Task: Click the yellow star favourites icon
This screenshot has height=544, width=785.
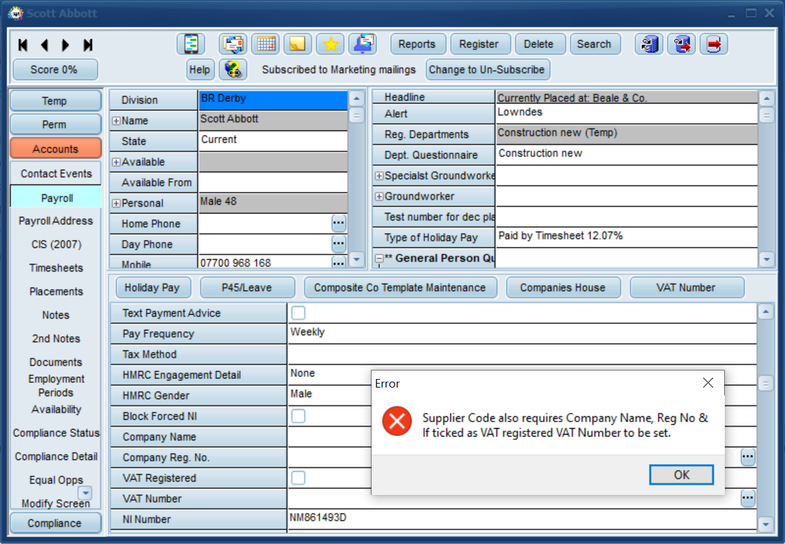Action: 330,44
